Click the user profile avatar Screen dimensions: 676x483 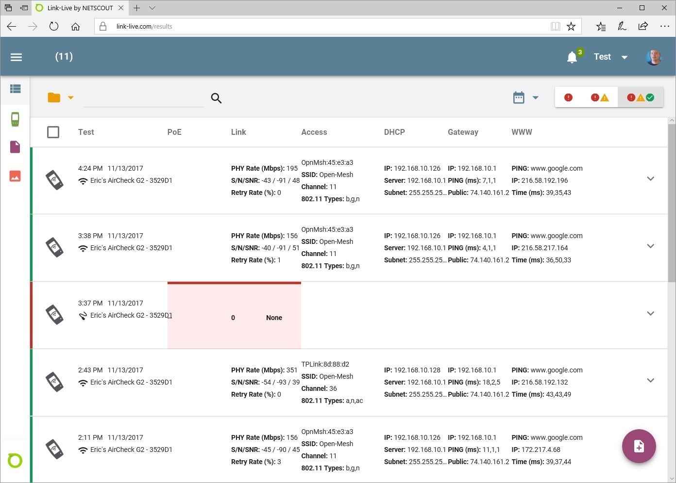(654, 57)
